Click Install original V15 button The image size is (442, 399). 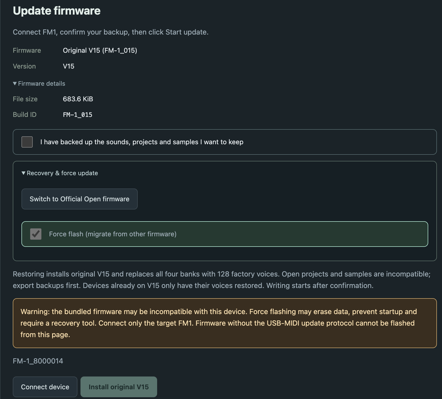click(x=119, y=387)
